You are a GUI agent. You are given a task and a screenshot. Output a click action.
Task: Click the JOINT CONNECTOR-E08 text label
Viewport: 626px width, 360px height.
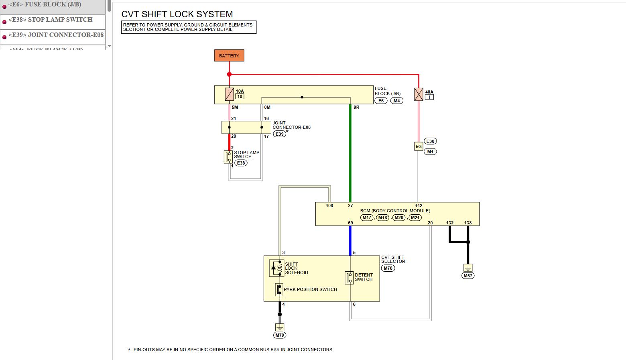click(292, 125)
